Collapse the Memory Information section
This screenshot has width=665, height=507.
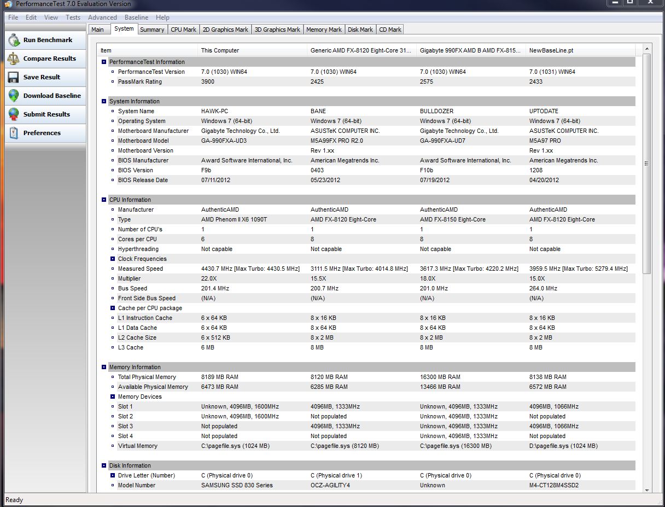104,367
